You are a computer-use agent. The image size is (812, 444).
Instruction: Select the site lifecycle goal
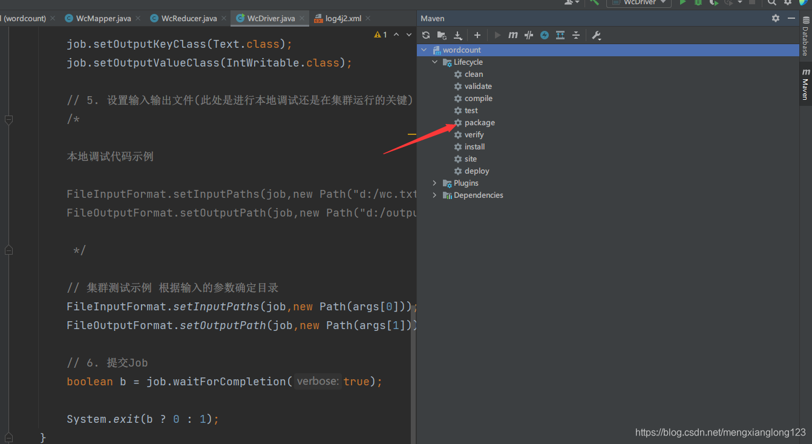click(470, 159)
